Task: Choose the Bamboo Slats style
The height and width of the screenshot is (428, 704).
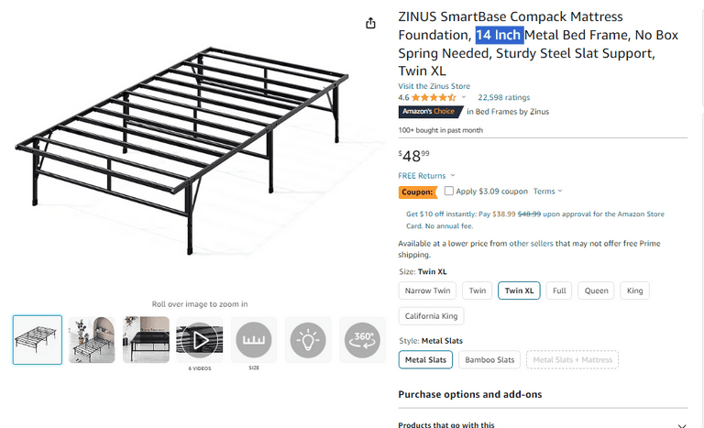Action: 489,360
